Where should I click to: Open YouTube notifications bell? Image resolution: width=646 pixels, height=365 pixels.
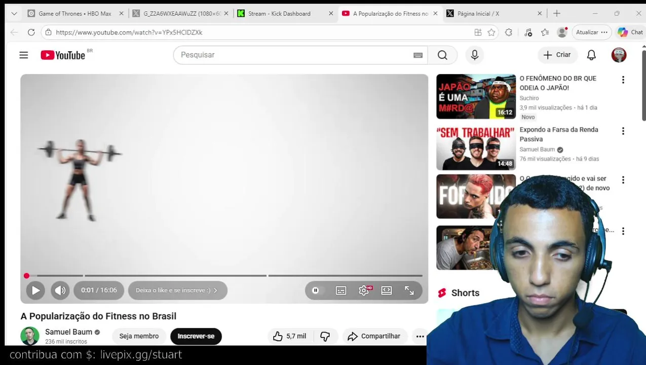coord(591,55)
